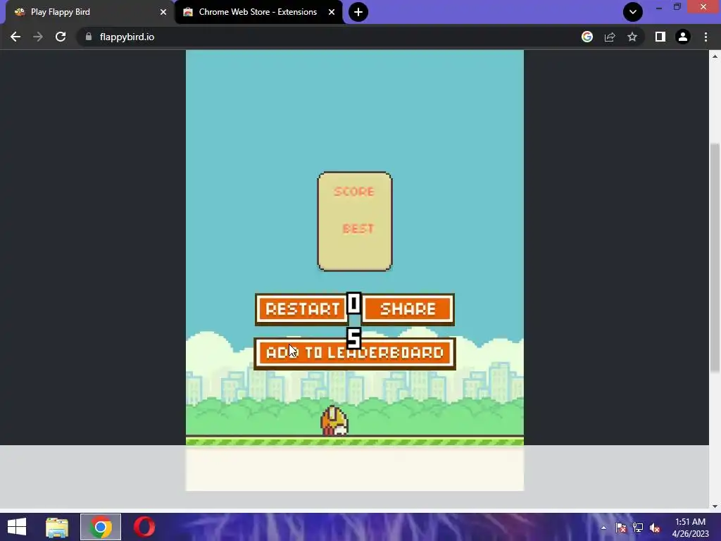Reload the flappybird.io page
The width and height of the screenshot is (721, 541).
click(x=61, y=37)
